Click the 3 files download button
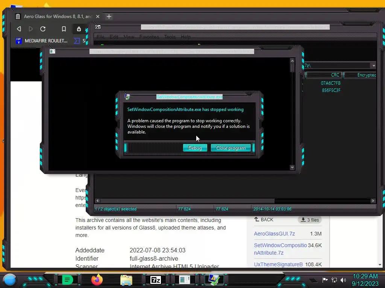 pos(310,220)
